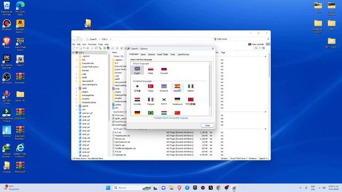342x192 pixels.
Task: Click the language list scrollbar in Options
Action: (x=210, y=85)
